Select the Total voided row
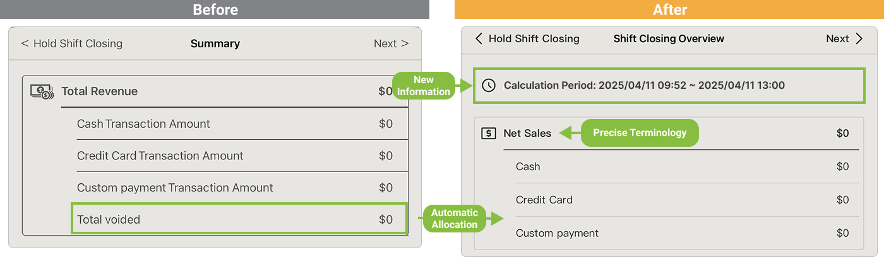Screen dimensions: 884x257 click(239, 219)
